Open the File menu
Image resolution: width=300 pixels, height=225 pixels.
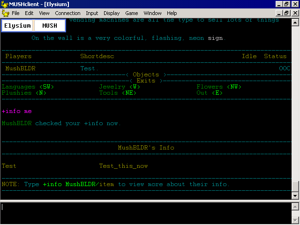[15, 13]
